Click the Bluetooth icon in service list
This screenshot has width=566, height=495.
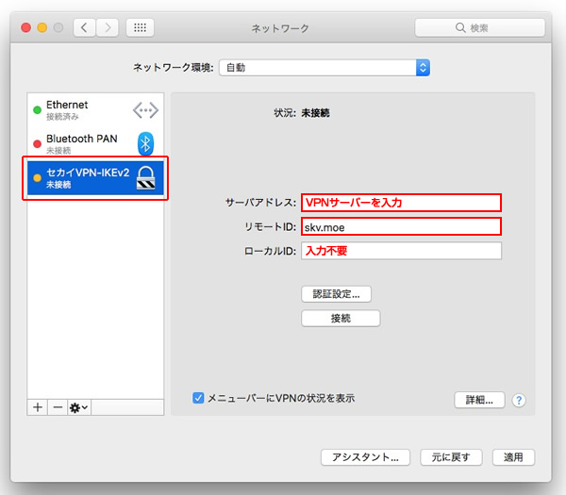point(145,142)
